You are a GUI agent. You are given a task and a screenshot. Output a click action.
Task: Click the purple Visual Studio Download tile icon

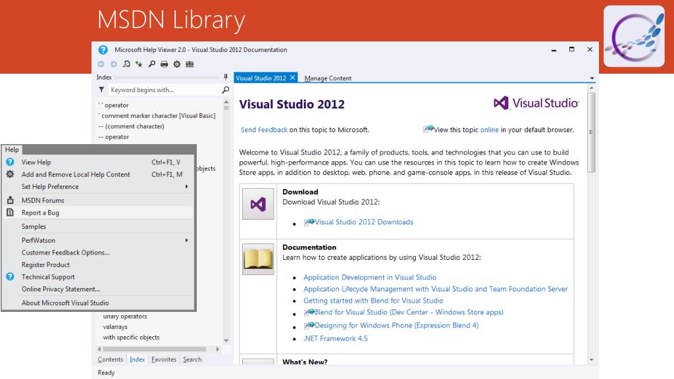pos(258,204)
